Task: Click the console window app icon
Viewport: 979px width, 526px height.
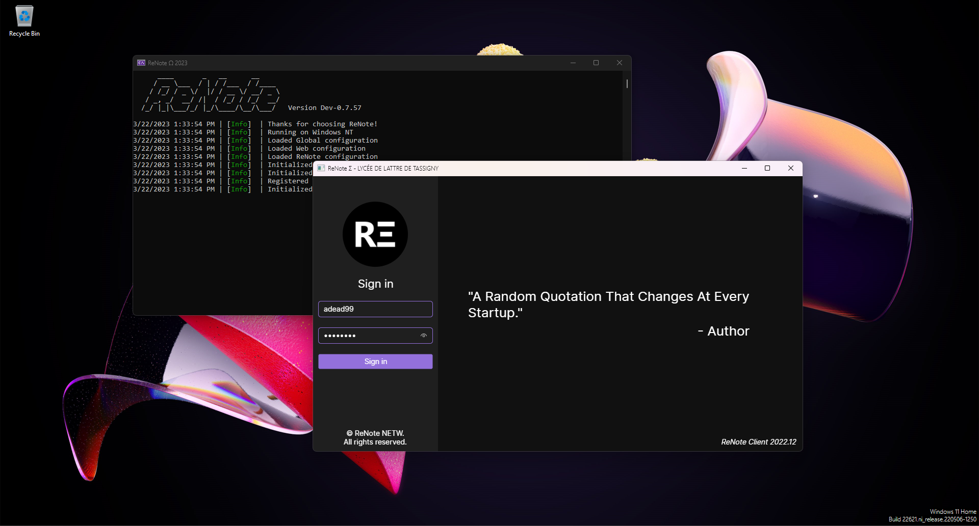Action: click(x=141, y=63)
